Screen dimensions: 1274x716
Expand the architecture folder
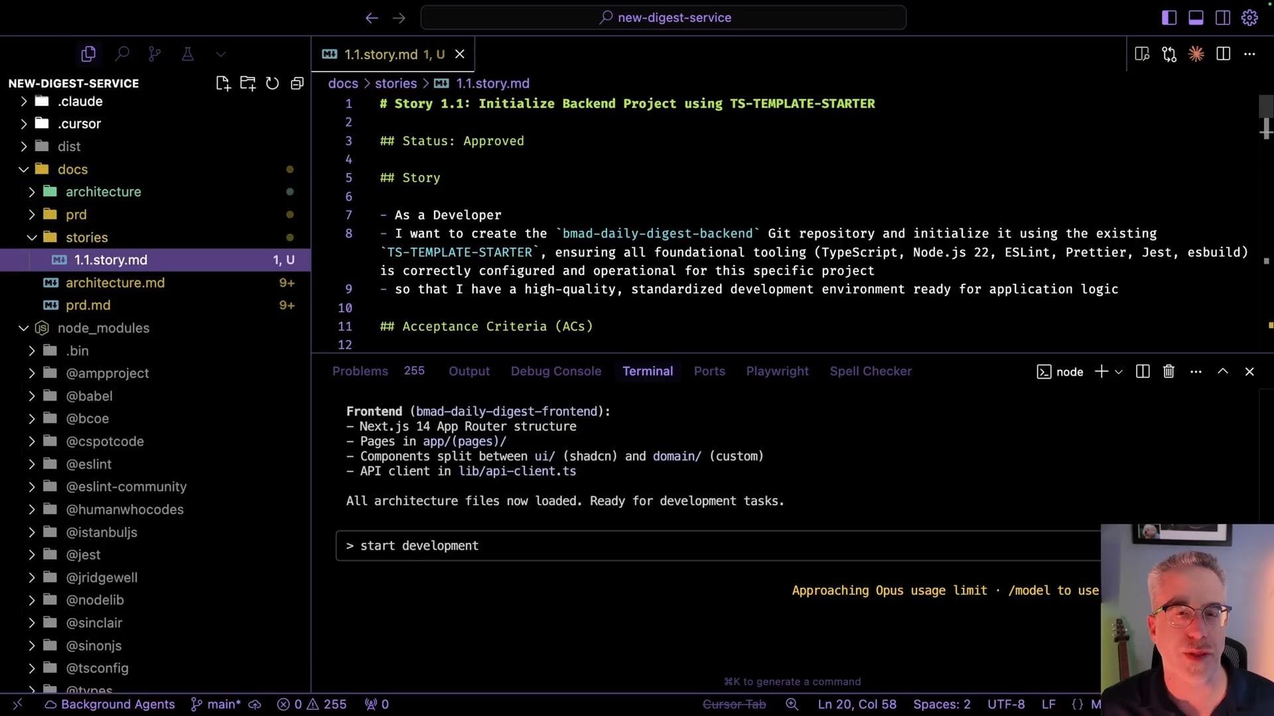103,192
